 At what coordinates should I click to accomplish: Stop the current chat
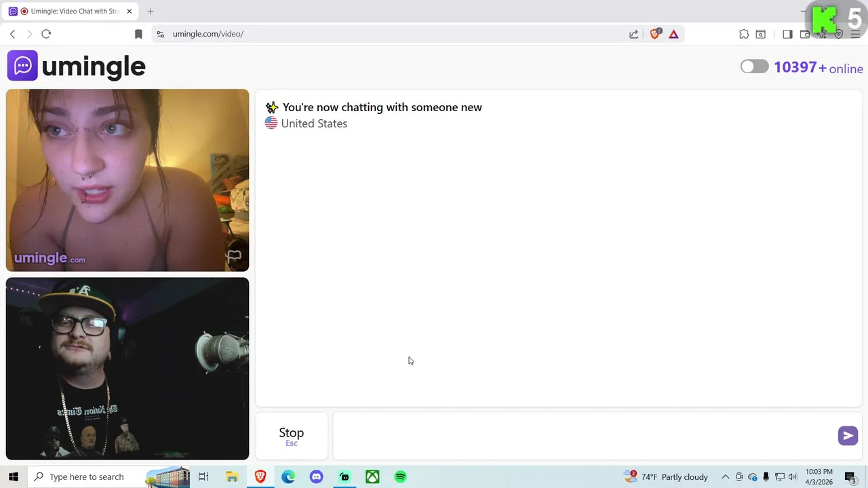click(292, 436)
